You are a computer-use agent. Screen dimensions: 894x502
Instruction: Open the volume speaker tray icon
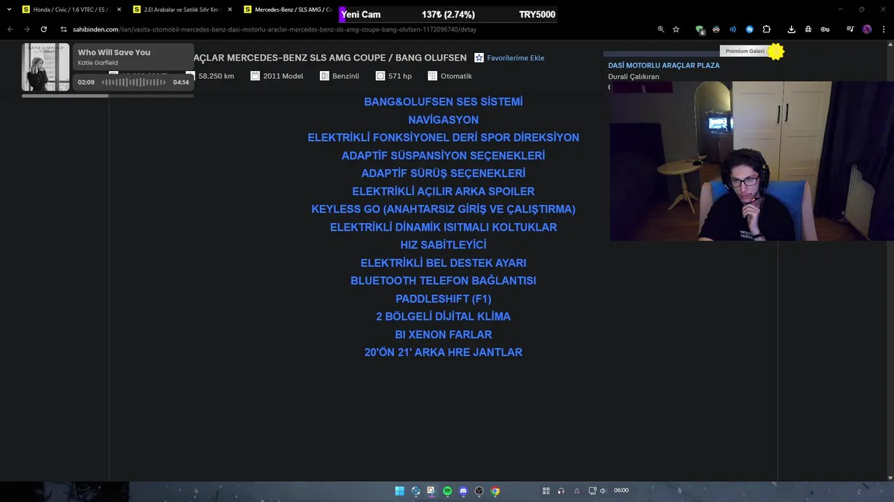pyautogui.click(x=603, y=491)
